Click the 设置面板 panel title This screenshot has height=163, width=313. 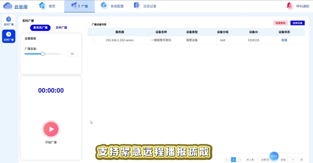point(30,39)
